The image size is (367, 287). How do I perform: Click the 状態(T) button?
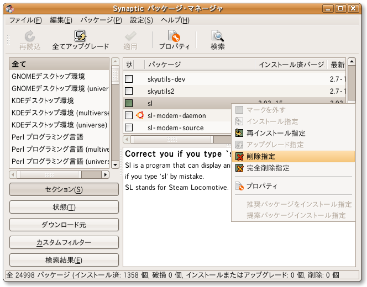click(x=64, y=207)
